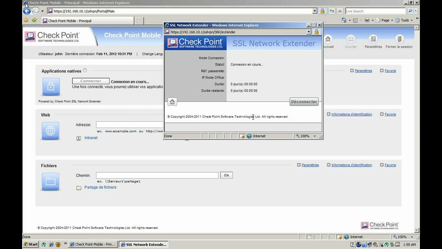Click the Fermer la session icon
This screenshot has width=442, height=249.
pos(399,39)
